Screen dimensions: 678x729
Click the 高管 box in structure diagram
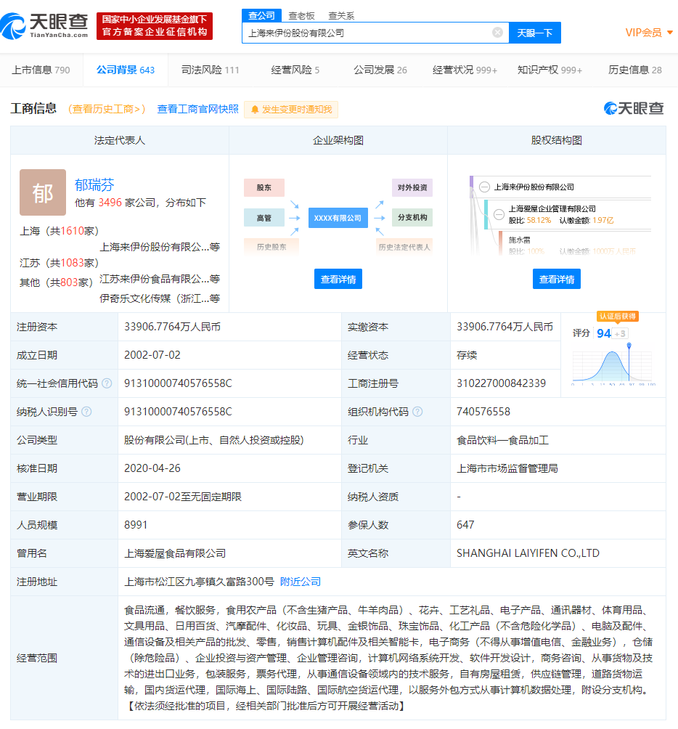tap(264, 218)
